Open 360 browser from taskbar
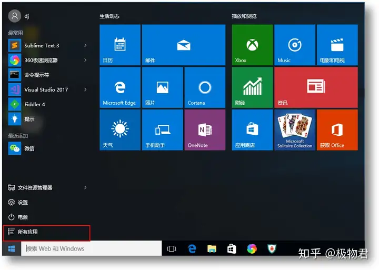Viewport: 379px width, 270px height. [x=252, y=249]
